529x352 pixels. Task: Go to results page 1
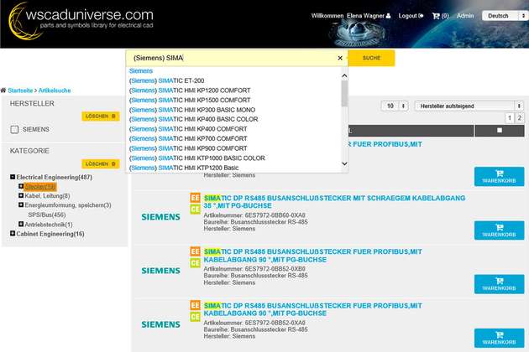510,118
